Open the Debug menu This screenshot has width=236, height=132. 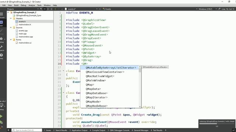coord(23,5)
